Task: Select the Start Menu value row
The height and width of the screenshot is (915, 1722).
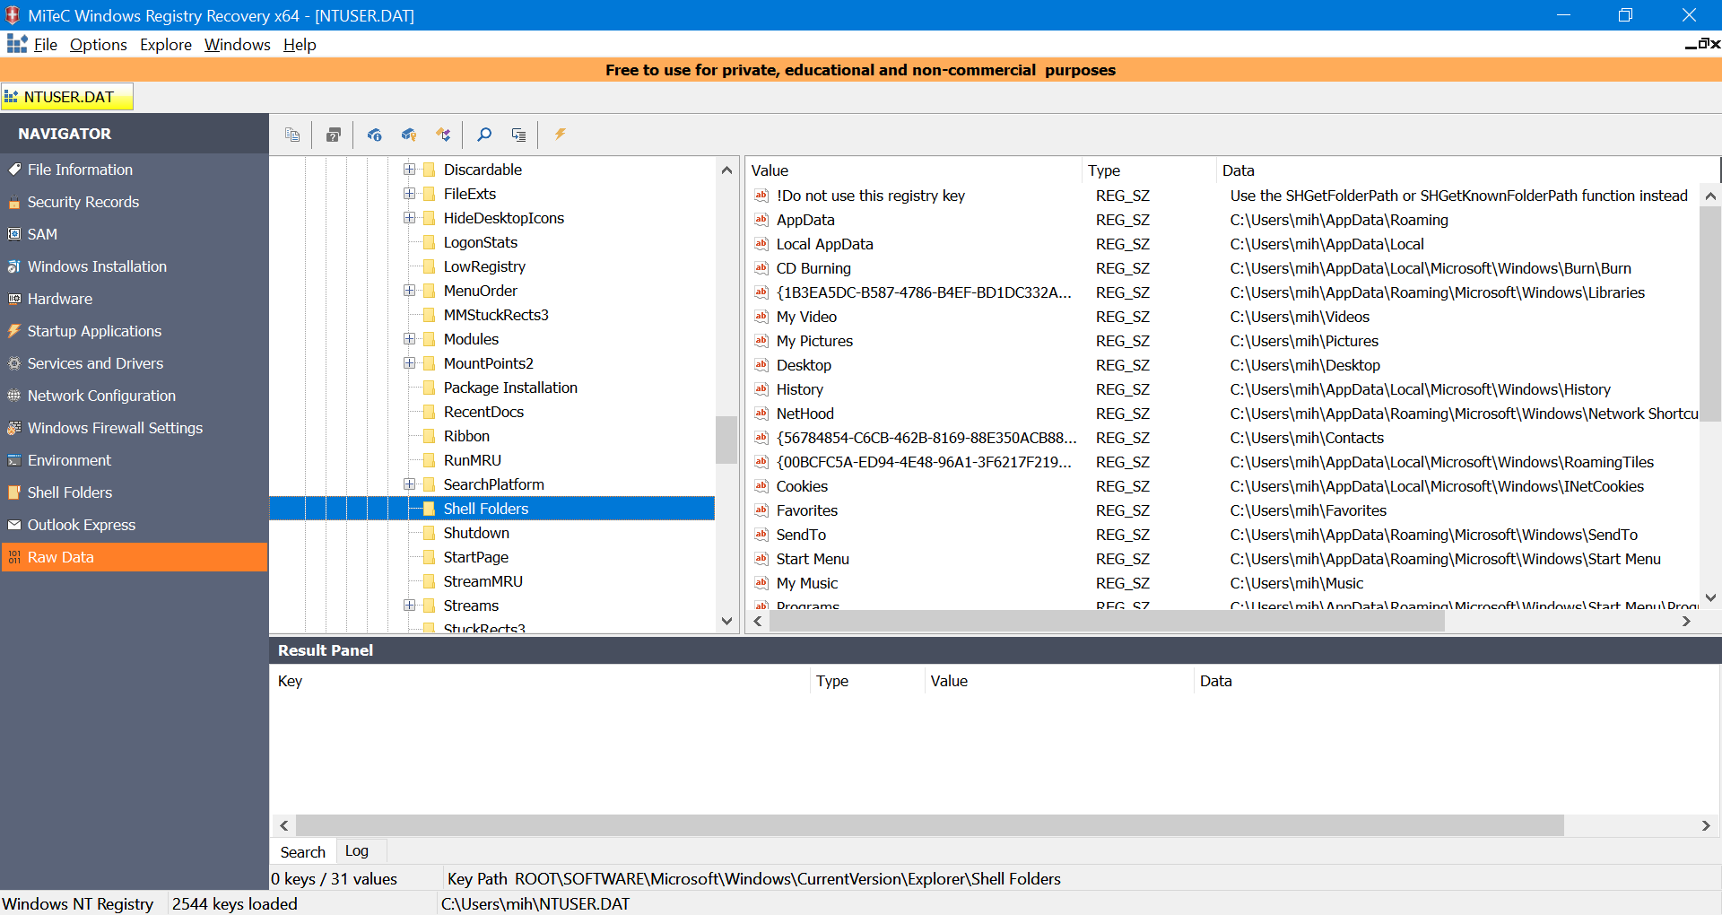Action: 1222,559
